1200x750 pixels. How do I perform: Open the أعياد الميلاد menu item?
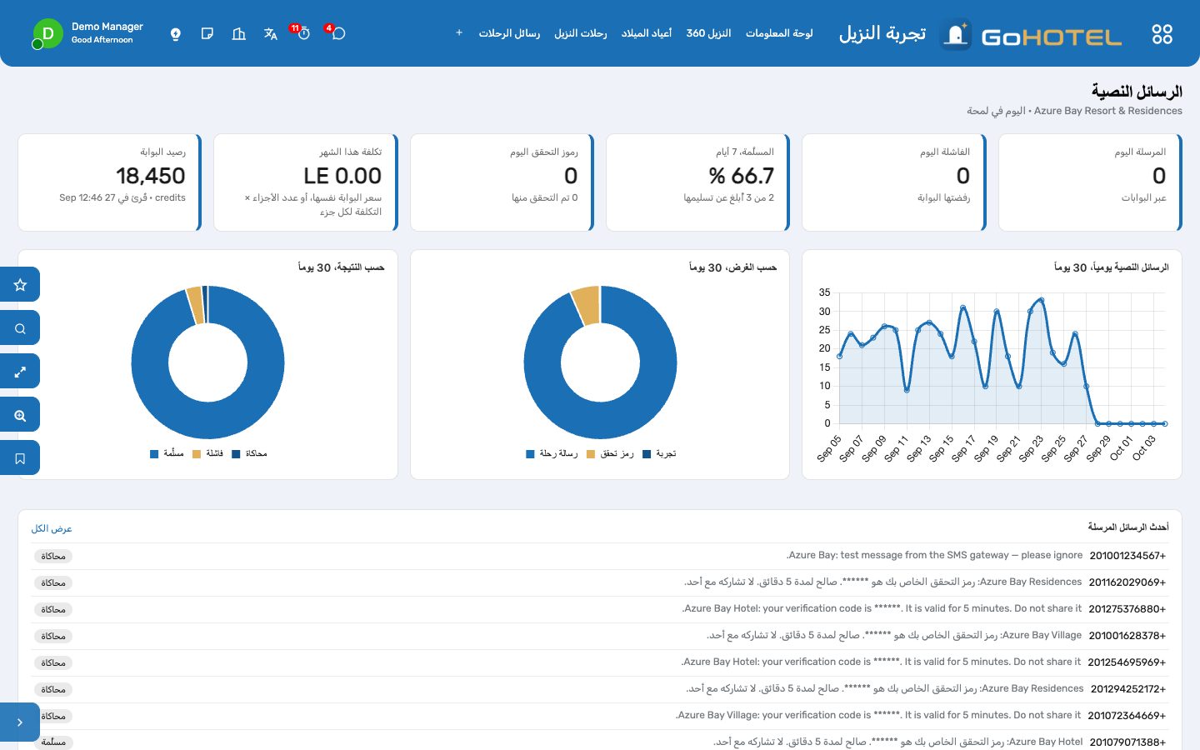click(x=647, y=33)
